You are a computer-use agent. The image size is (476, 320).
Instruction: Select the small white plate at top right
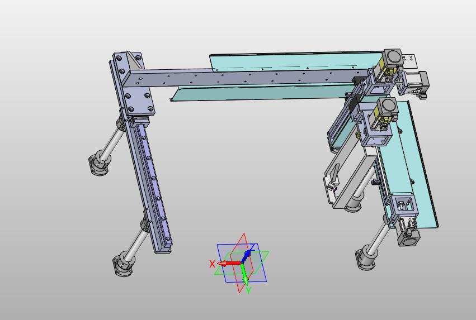[x=409, y=61]
